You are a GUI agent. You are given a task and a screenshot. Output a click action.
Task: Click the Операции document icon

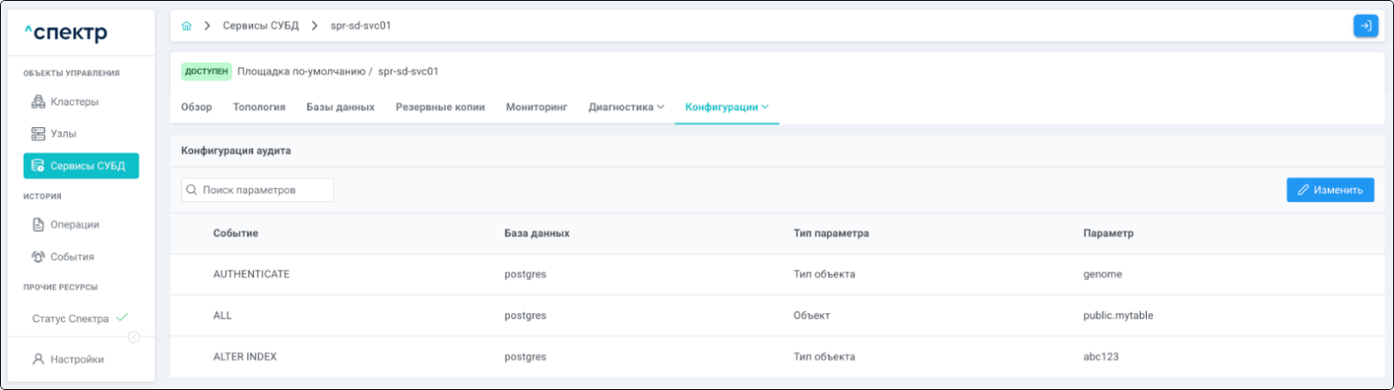point(38,225)
